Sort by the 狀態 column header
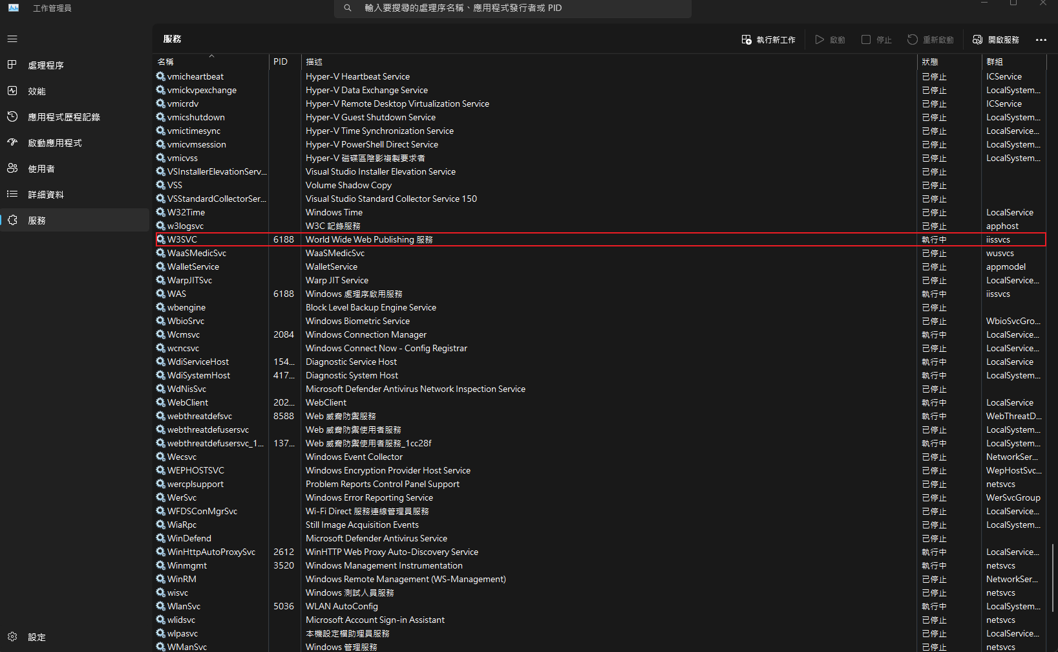The image size is (1058, 652). [949, 61]
